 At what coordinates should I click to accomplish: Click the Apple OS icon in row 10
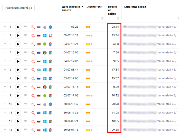click(45, 104)
